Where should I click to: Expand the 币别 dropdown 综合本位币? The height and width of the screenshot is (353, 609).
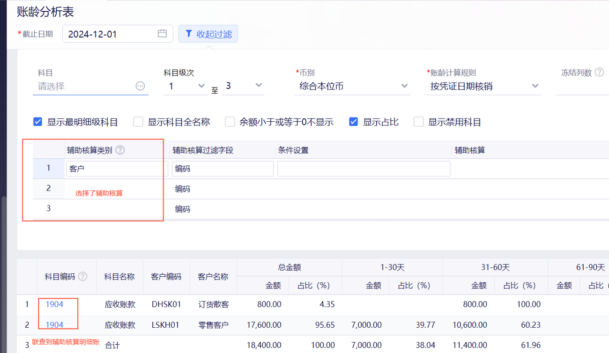(x=352, y=86)
